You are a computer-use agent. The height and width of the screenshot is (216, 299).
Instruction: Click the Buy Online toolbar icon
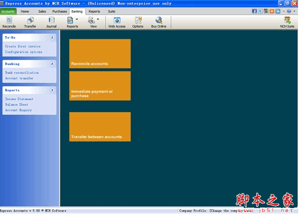tap(158, 22)
